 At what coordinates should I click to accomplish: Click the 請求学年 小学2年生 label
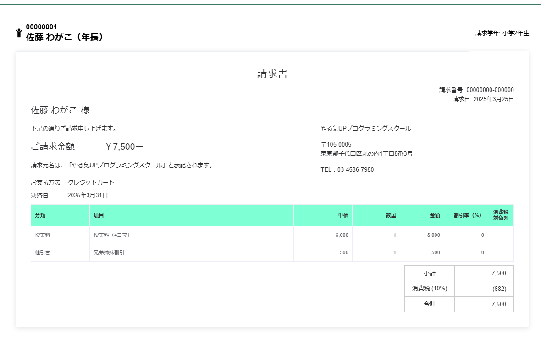coord(502,33)
